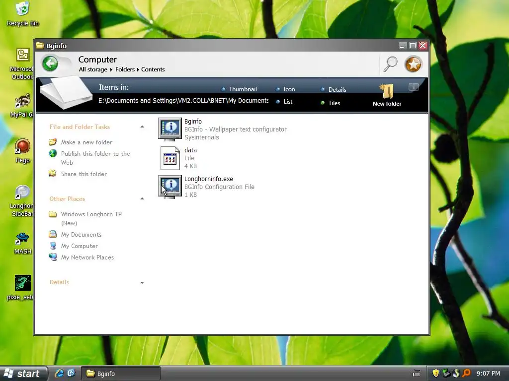Expand the Details section

pos(142,282)
